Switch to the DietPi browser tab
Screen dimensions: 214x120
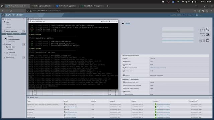click(42, 6)
